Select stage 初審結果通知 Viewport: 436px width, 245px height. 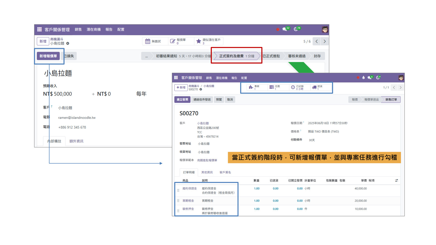(182, 56)
